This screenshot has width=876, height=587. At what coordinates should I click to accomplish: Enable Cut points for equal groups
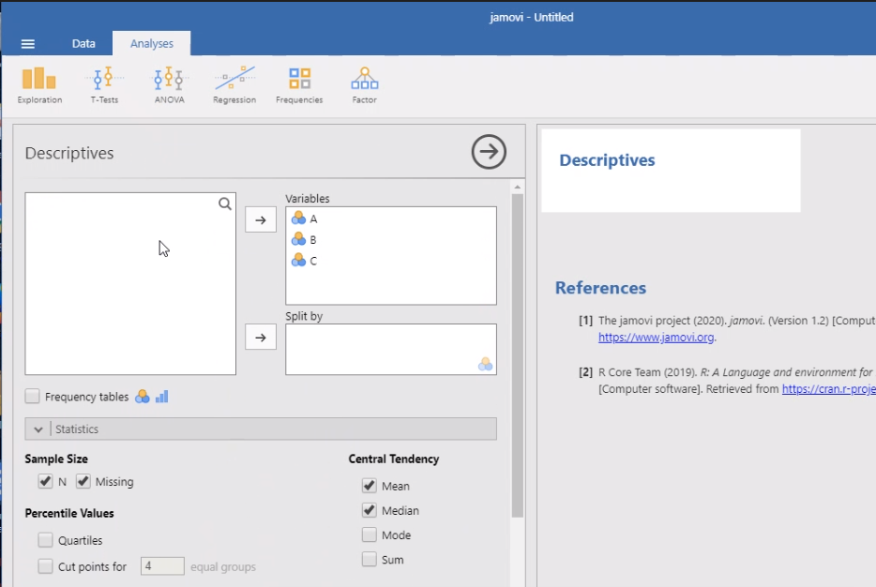pyautogui.click(x=45, y=566)
